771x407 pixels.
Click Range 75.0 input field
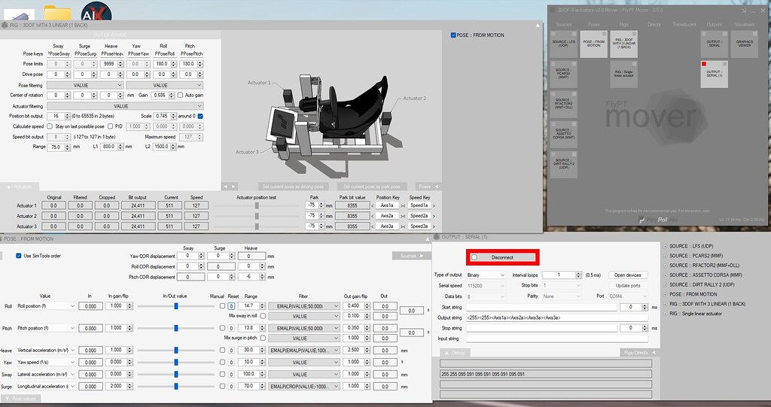56,147
